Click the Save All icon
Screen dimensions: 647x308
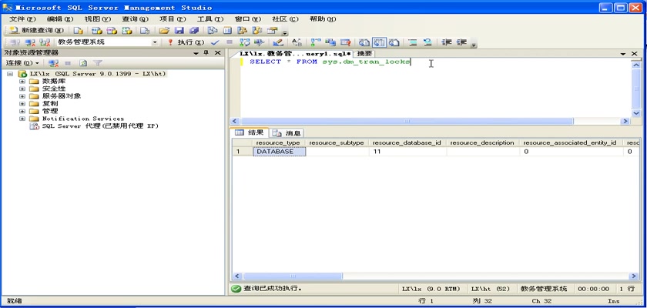point(194,31)
